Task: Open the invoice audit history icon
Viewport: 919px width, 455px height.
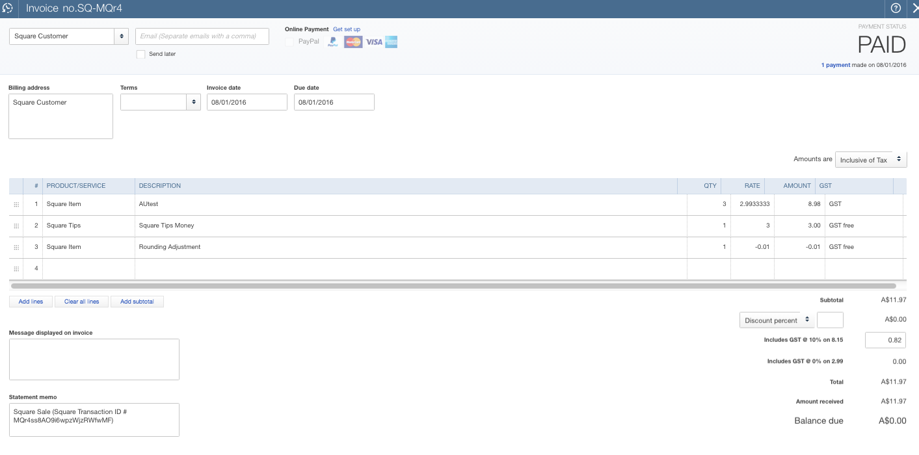Action: pos(7,8)
